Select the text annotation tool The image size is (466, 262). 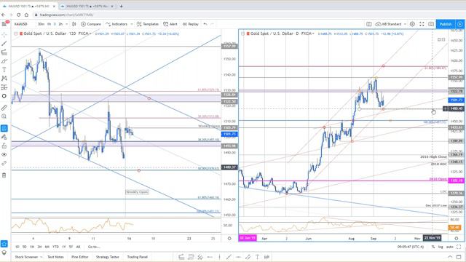pyautogui.click(x=4, y=70)
